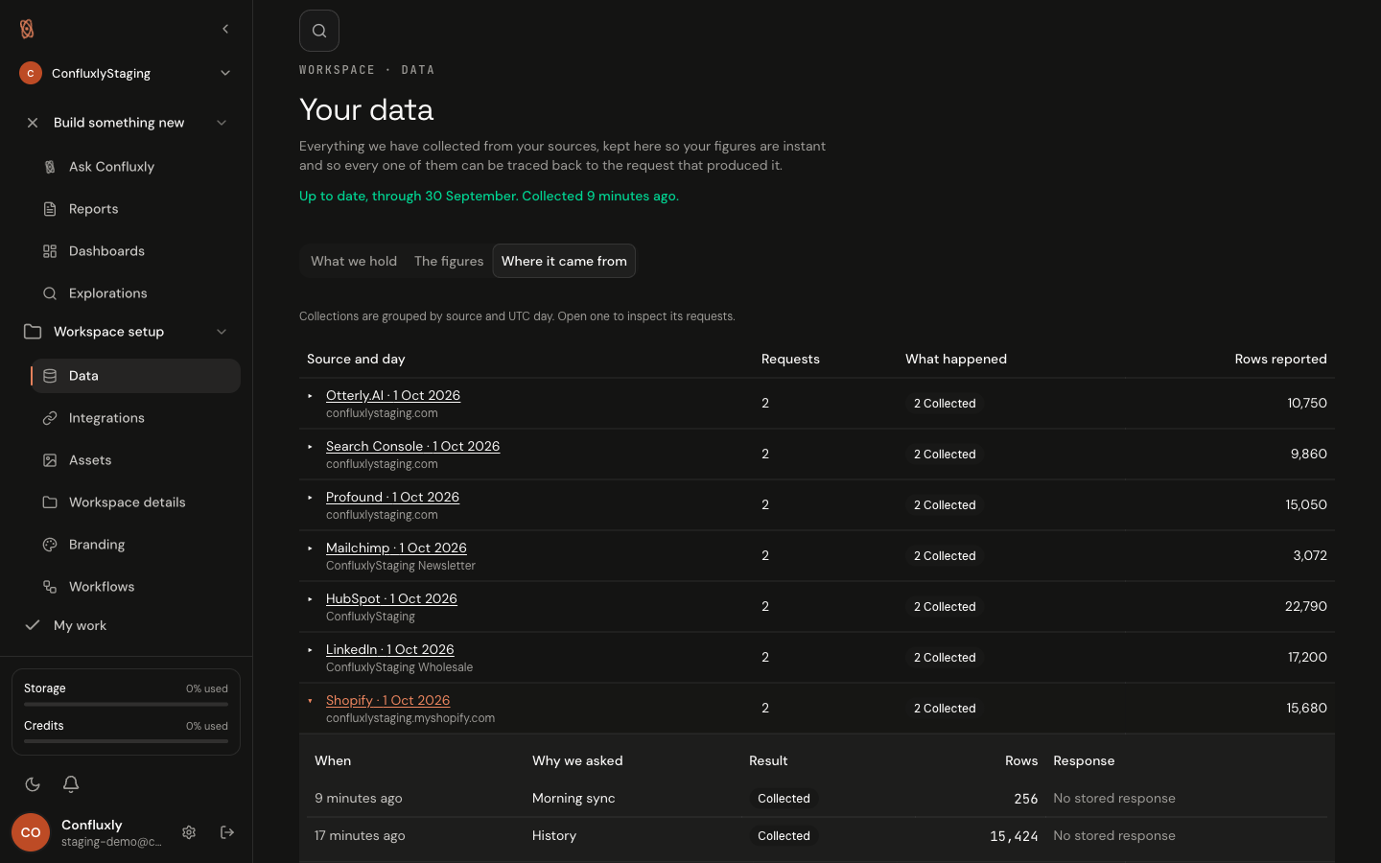Viewport: 1381px width, 863px height.
Task: Open the ConfluxlyStaging workspace switcher
Action: pyautogui.click(x=126, y=73)
